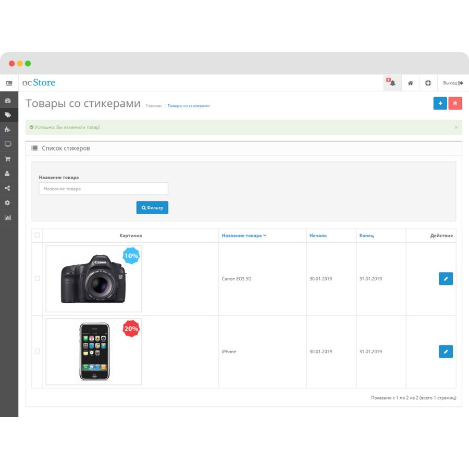
Task: Click the ocStore logo
Action: (39, 82)
